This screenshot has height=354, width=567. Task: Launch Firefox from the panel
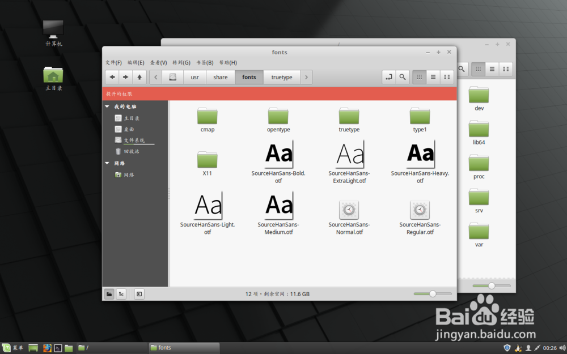pyautogui.click(x=47, y=348)
